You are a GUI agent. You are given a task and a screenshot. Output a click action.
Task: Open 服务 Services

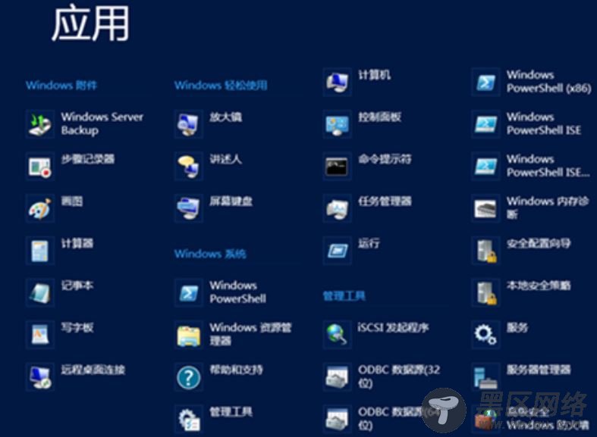tap(500, 335)
